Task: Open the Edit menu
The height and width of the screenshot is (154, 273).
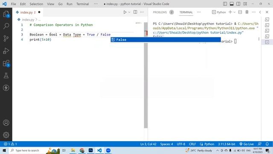Action: (x=23, y=4)
